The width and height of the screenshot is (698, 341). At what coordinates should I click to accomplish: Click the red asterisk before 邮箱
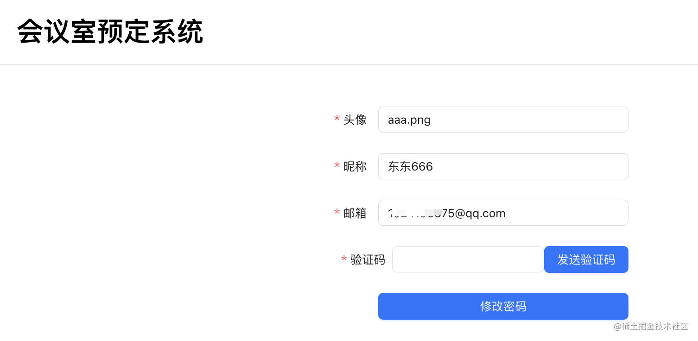(337, 213)
